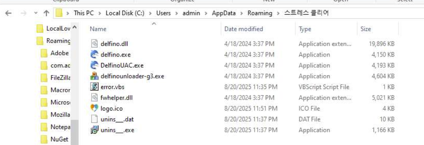Select the unins__.dat file icon
This screenshot has height=145, width=424.
pyautogui.click(x=94, y=119)
